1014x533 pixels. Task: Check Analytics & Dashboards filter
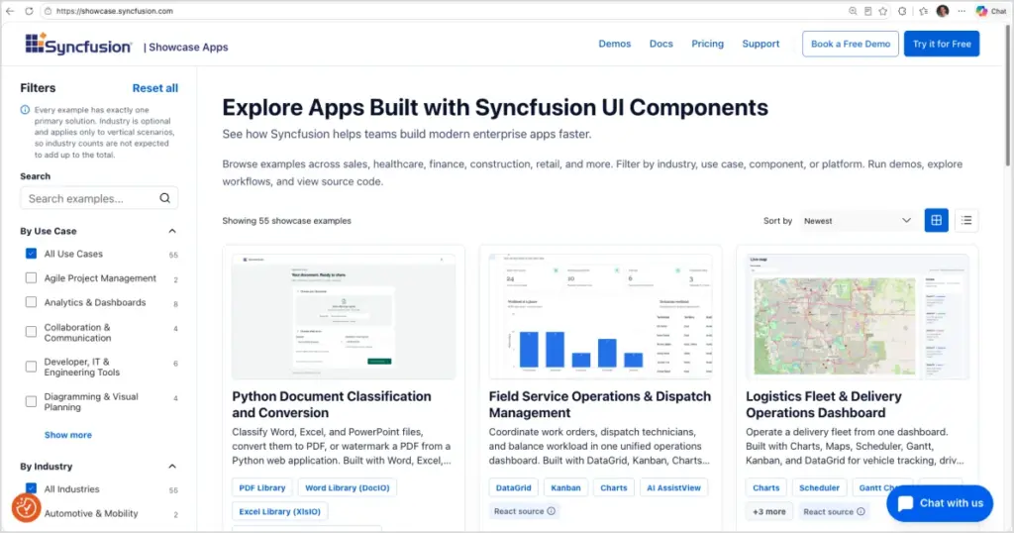coord(31,302)
